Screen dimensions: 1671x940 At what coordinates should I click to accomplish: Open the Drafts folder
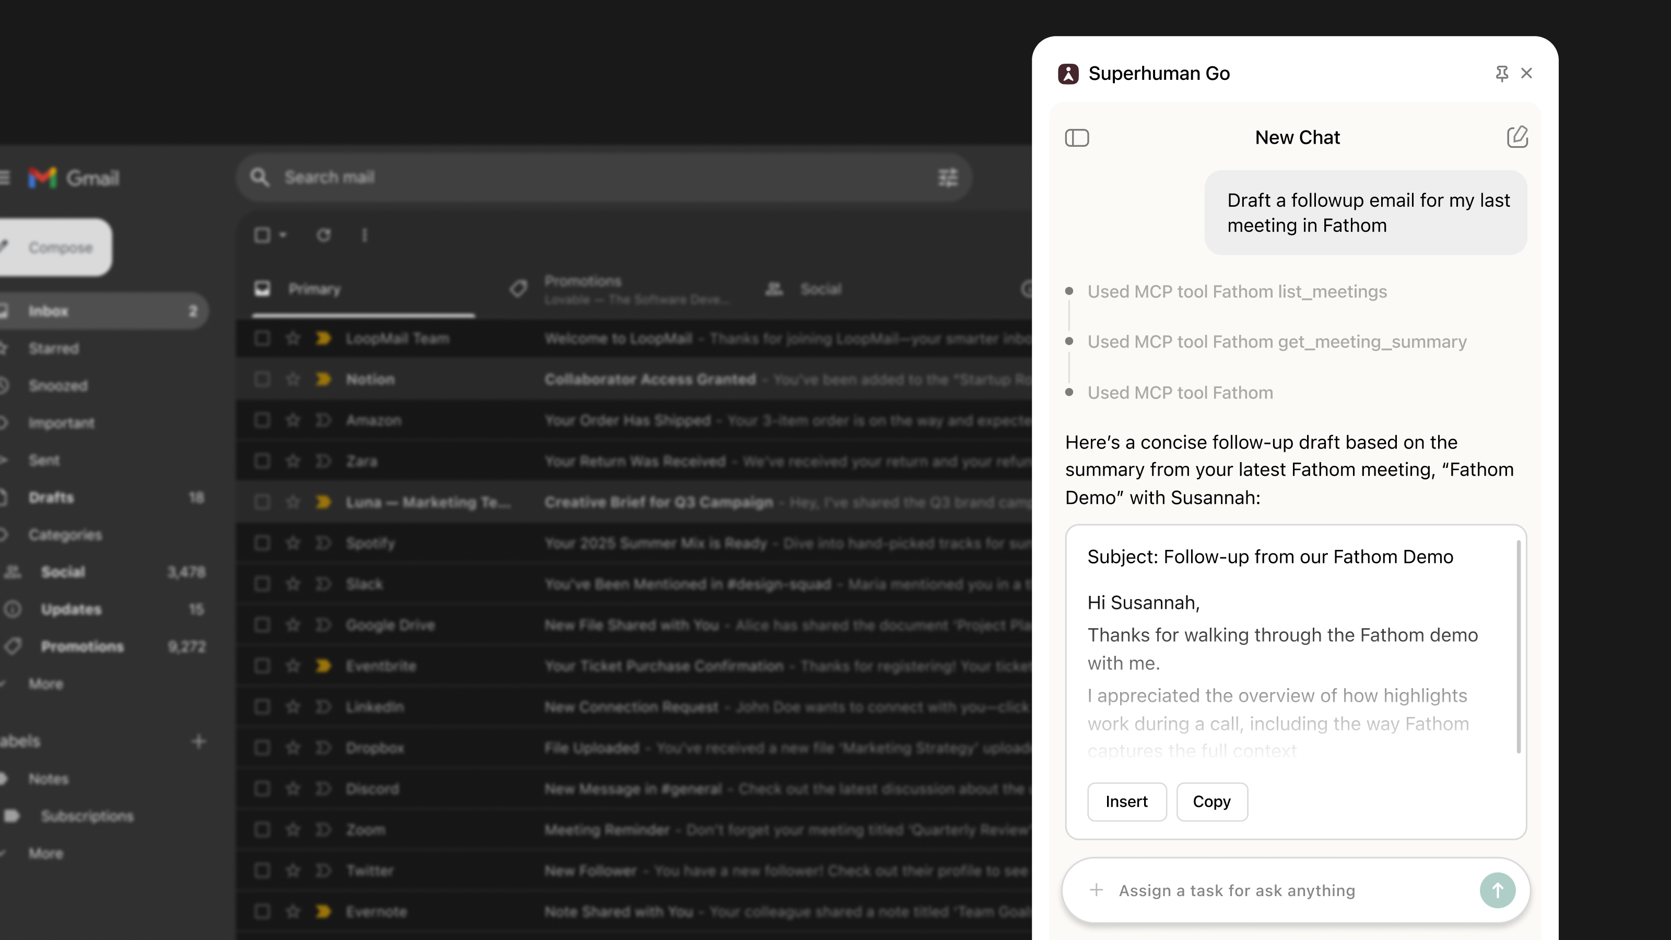(51, 498)
